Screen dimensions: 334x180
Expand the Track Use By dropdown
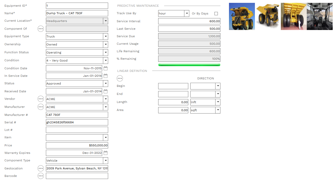pyautogui.click(x=186, y=13)
